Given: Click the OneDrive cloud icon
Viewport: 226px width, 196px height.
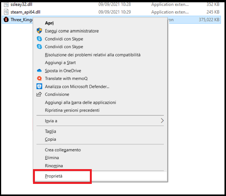Looking at the screenshot, I should click(39, 71).
